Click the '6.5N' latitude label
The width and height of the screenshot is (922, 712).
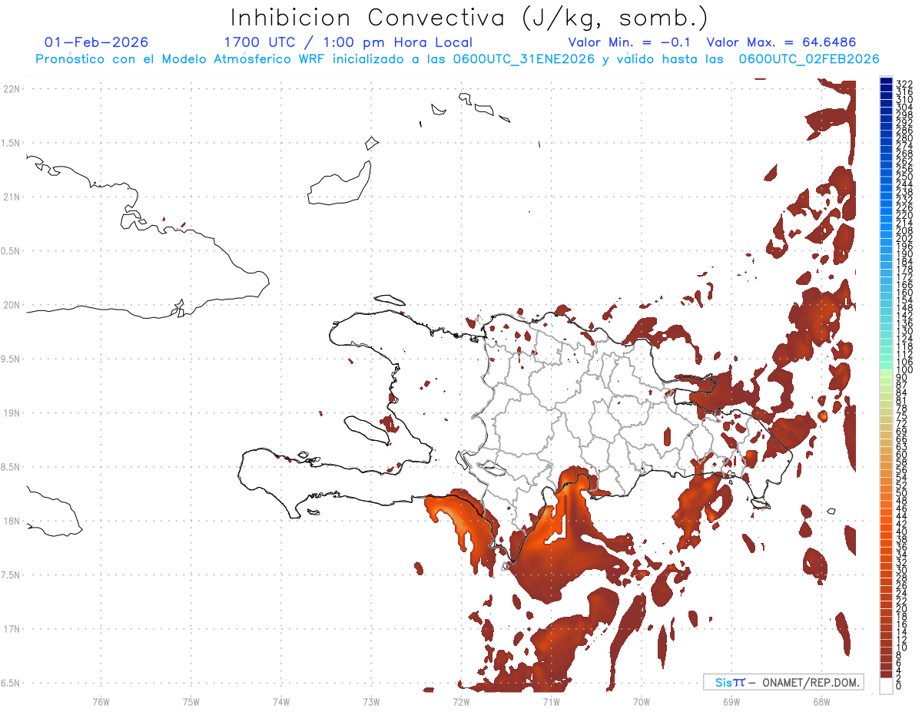pos(12,683)
